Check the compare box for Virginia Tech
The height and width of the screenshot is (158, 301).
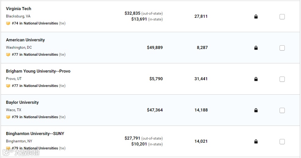tap(282, 17)
